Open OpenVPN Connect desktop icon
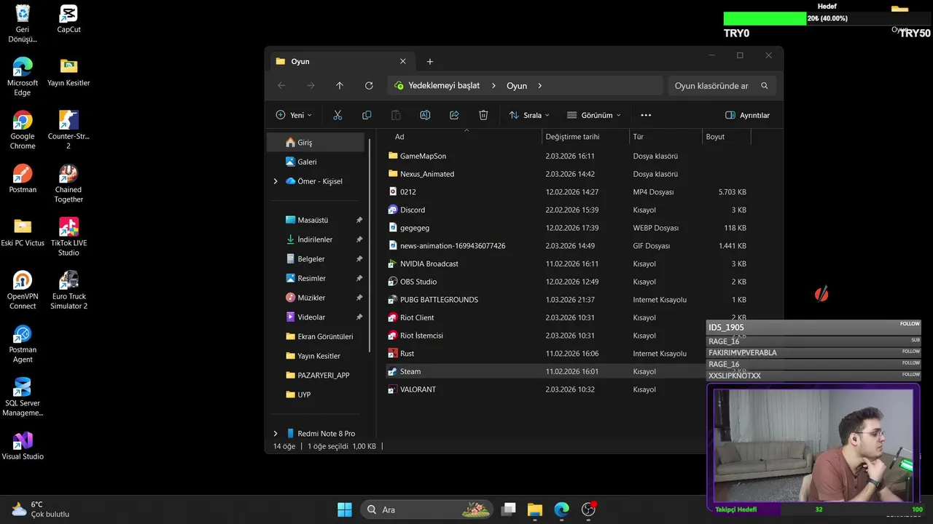Image resolution: width=933 pixels, height=524 pixels. [23, 290]
